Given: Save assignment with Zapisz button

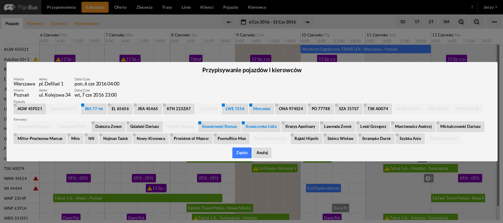Looking at the screenshot, I should point(242,153).
